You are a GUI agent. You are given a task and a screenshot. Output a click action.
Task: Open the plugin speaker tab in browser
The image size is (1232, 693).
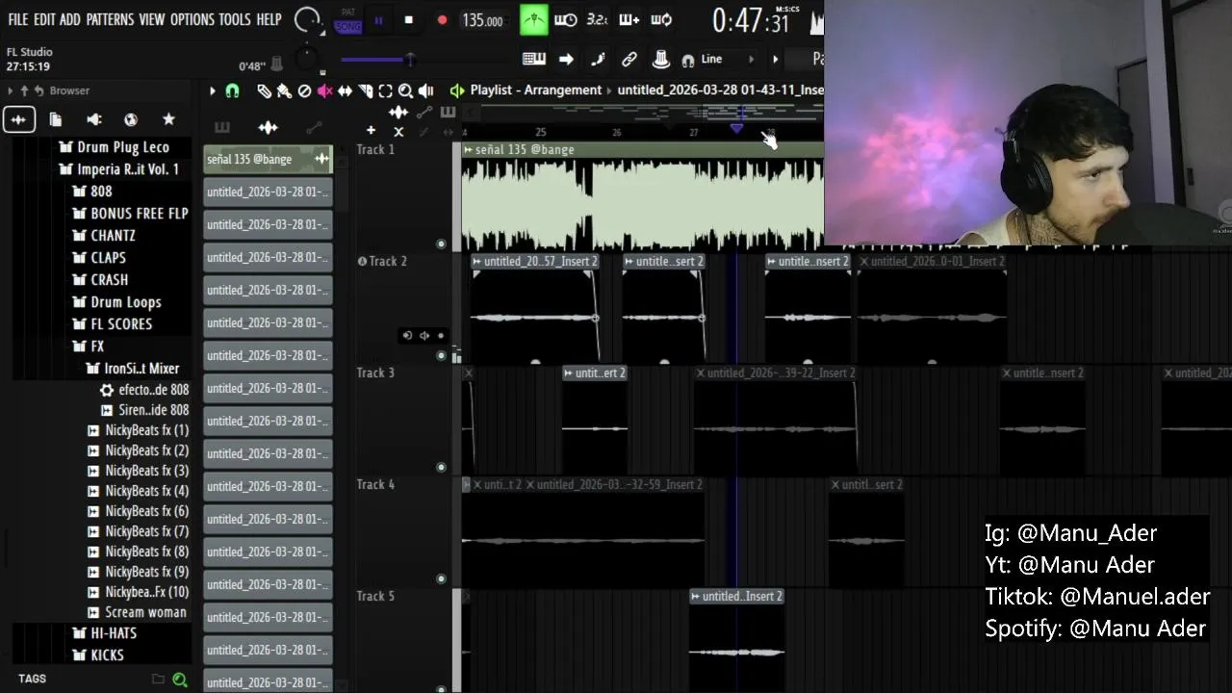pyautogui.click(x=93, y=119)
